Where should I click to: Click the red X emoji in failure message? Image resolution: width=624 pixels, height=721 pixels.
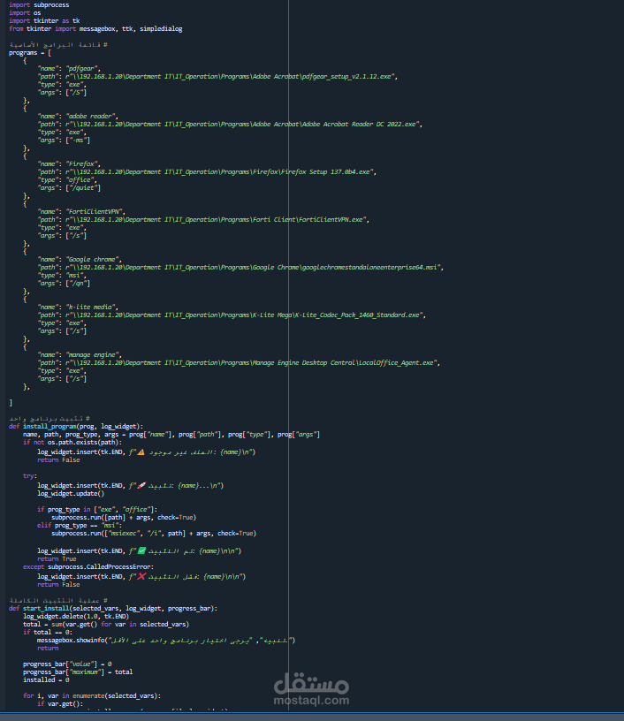click(141, 576)
